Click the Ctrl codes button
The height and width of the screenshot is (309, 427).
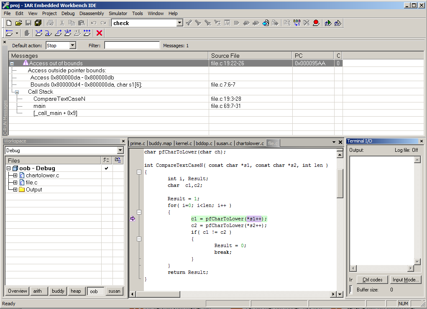point(372,280)
